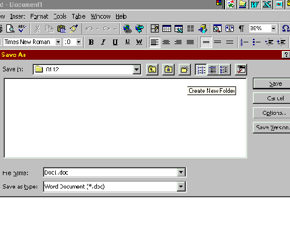Click the Show/Hide paragraph marks icon
The height and width of the screenshot is (232, 290).
tap(241, 28)
